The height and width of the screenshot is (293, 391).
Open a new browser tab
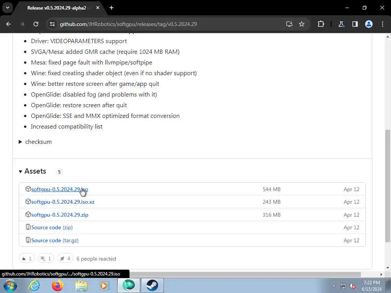coord(111,8)
